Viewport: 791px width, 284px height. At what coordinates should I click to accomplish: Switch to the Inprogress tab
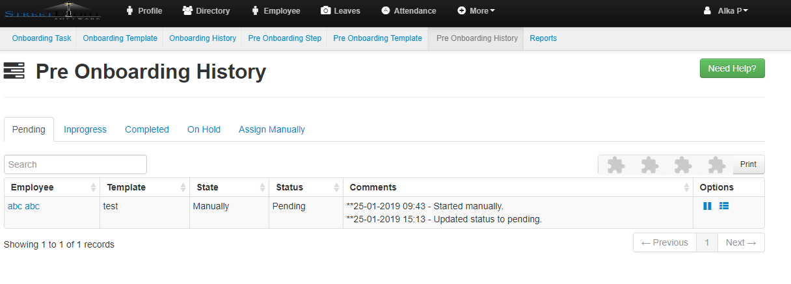click(x=85, y=129)
